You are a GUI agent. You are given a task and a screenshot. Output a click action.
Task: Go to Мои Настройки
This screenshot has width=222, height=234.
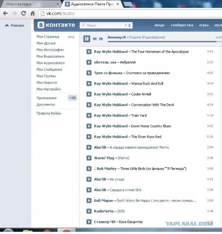coord(49,89)
